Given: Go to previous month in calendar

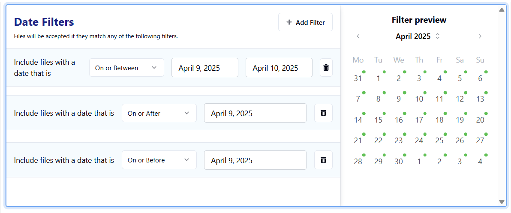Looking at the screenshot, I should tap(358, 36).
